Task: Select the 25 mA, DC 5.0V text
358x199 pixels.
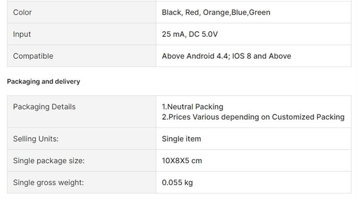Action: 190,34
